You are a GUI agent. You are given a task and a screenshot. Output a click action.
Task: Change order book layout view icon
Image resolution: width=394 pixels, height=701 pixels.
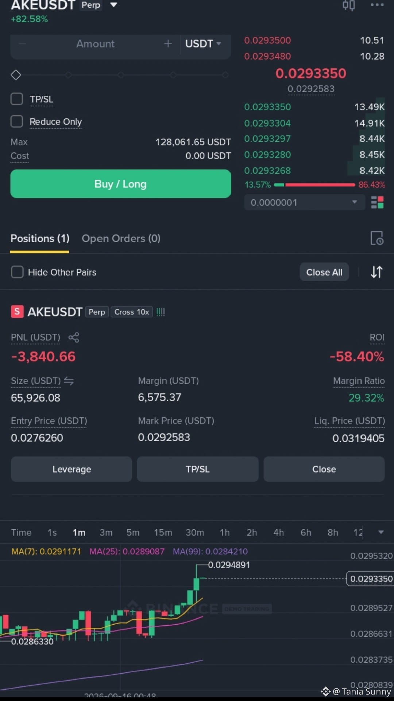(377, 202)
